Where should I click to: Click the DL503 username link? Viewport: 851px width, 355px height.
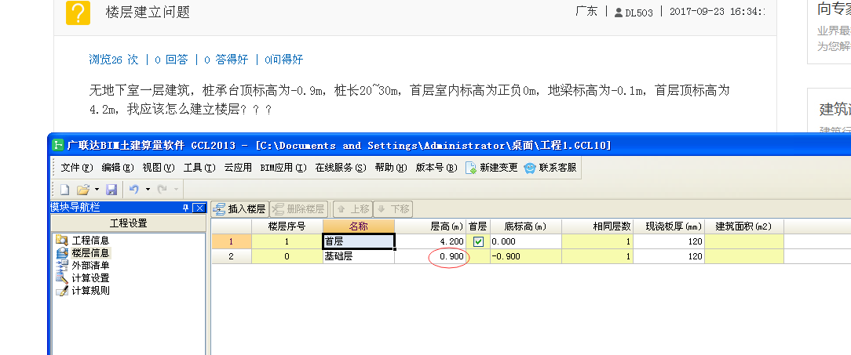tap(639, 12)
